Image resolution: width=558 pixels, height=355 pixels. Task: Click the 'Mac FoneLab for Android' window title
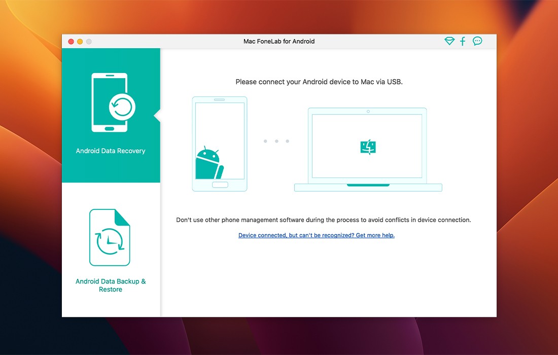279,42
